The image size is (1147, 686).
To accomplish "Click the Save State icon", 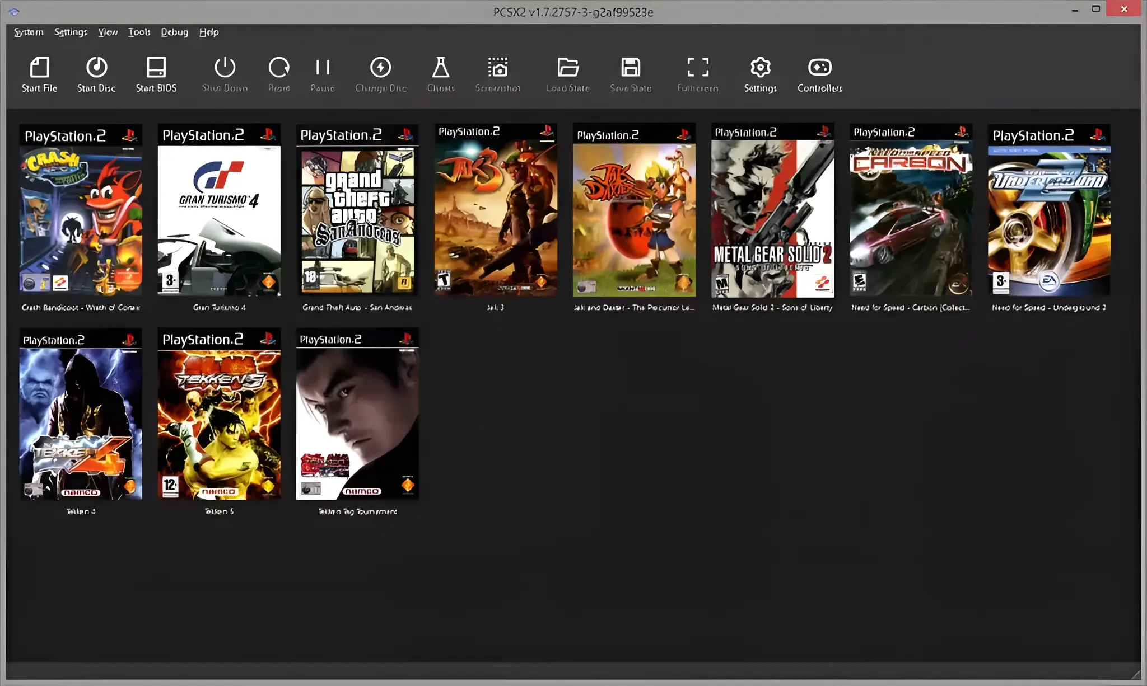I will click(630, 73).
